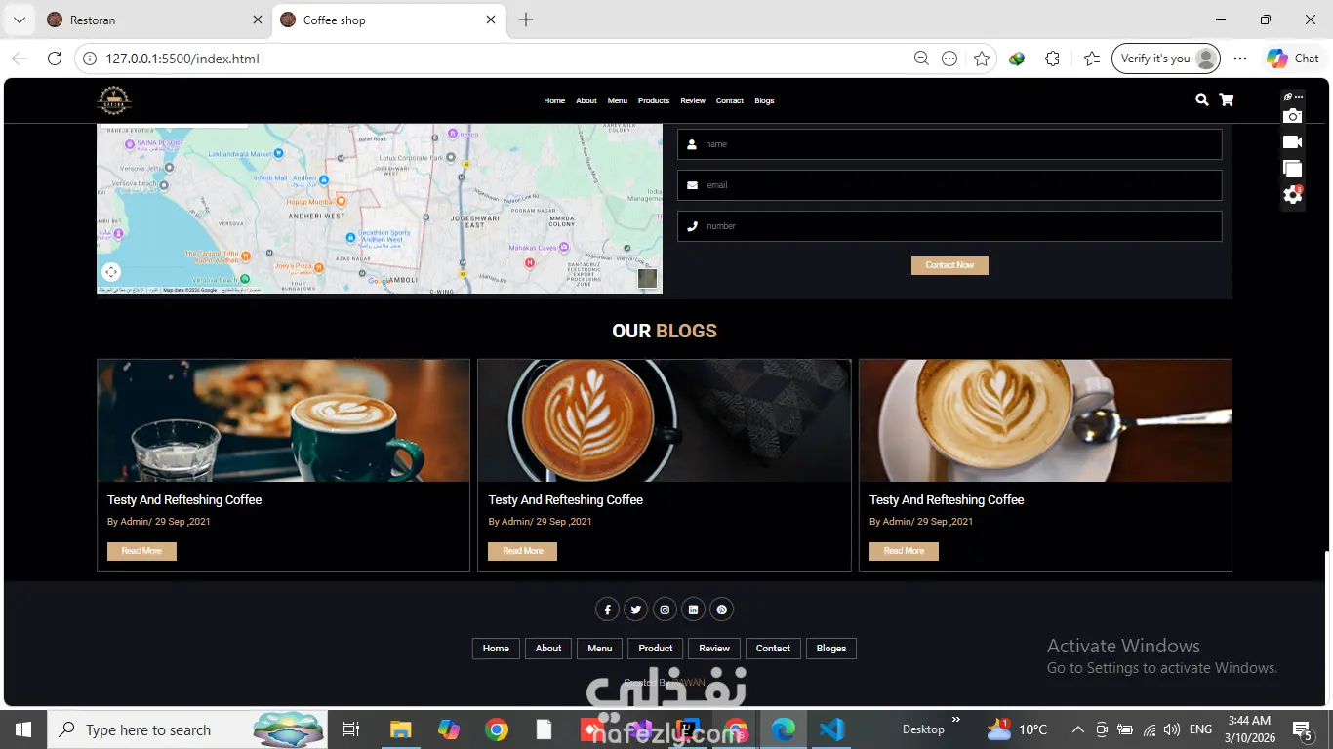Open the Pinterest social link
The width and height of the screenshot is (1333, 749).
click(x=721, y=610)
